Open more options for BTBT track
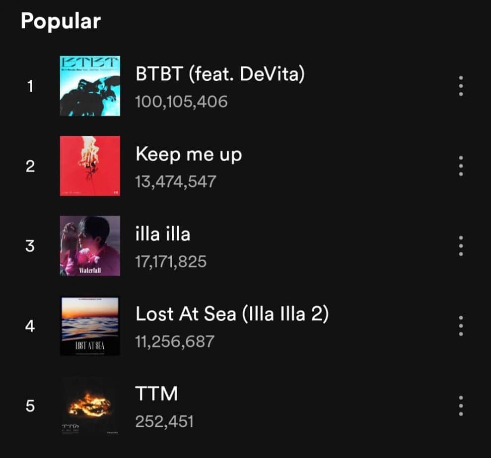 click(x=461, y=87)
